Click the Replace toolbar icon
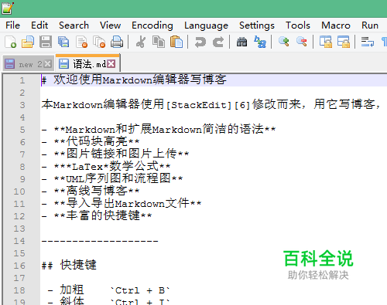Screen dimensions: 387x305 [x=260, y=42]
